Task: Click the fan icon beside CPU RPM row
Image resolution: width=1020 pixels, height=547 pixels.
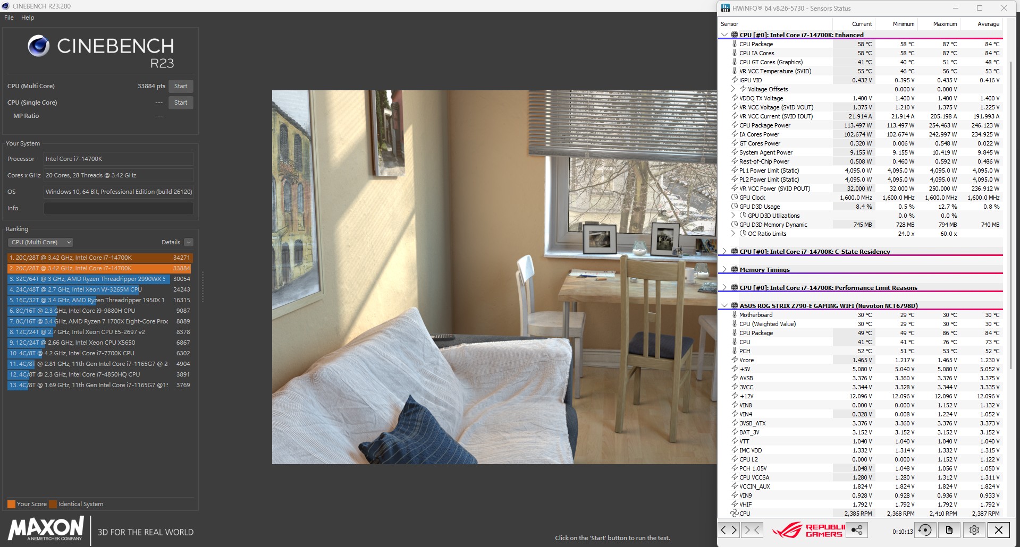Action: click(x=735, y=513)
